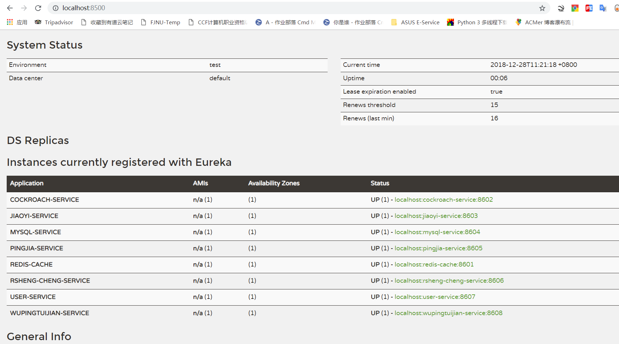The image size is (619, 344).
Task: Open the FJNU-Temp bookmark
Action: tap(160, 22)
